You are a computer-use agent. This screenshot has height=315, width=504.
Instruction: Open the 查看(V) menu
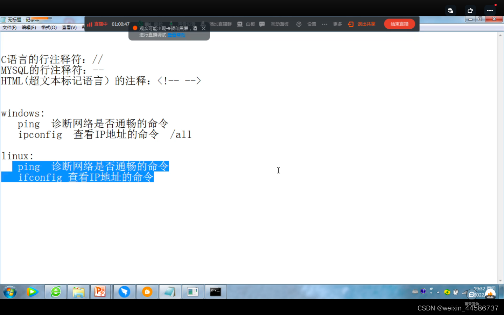click(69, 28)
